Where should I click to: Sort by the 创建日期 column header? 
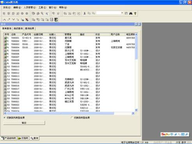click(41, 34)
